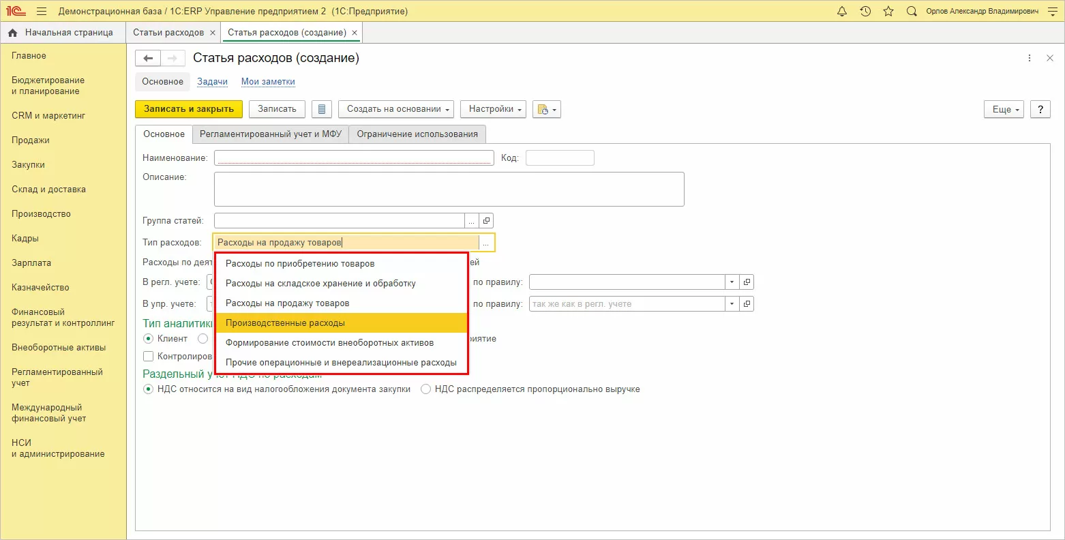The image size is (1065, 540).
Task: Click the report icon button next to Записать
Action: (x=322, y=109)
